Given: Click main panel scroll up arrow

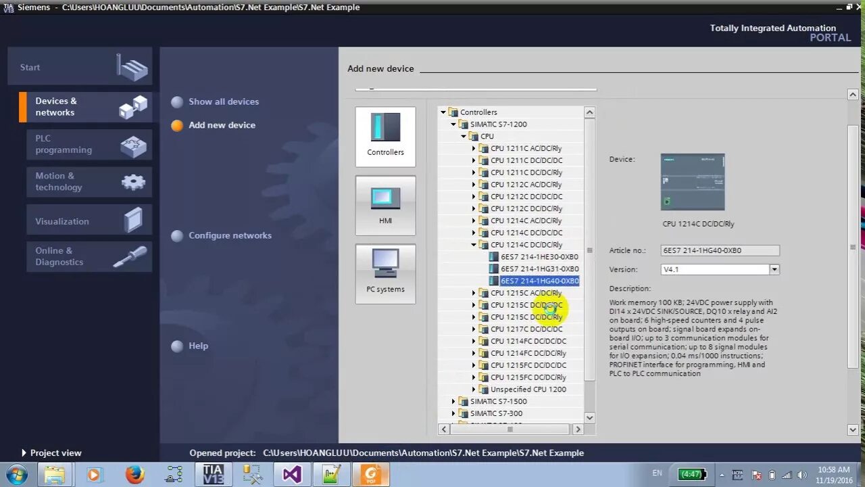Looking at the screenshot, I should pyautogui.click(x=853, y=95).
